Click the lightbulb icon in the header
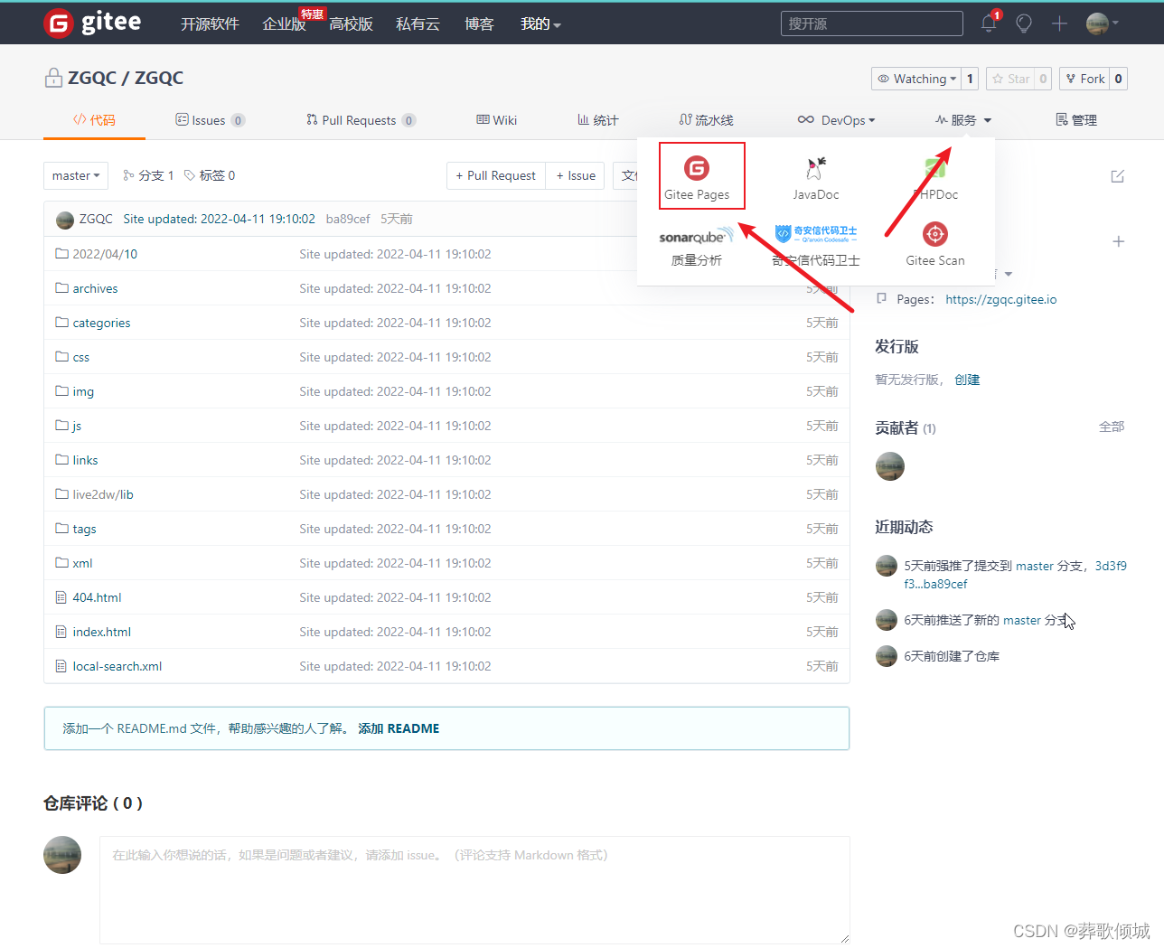 [1024, 23]
